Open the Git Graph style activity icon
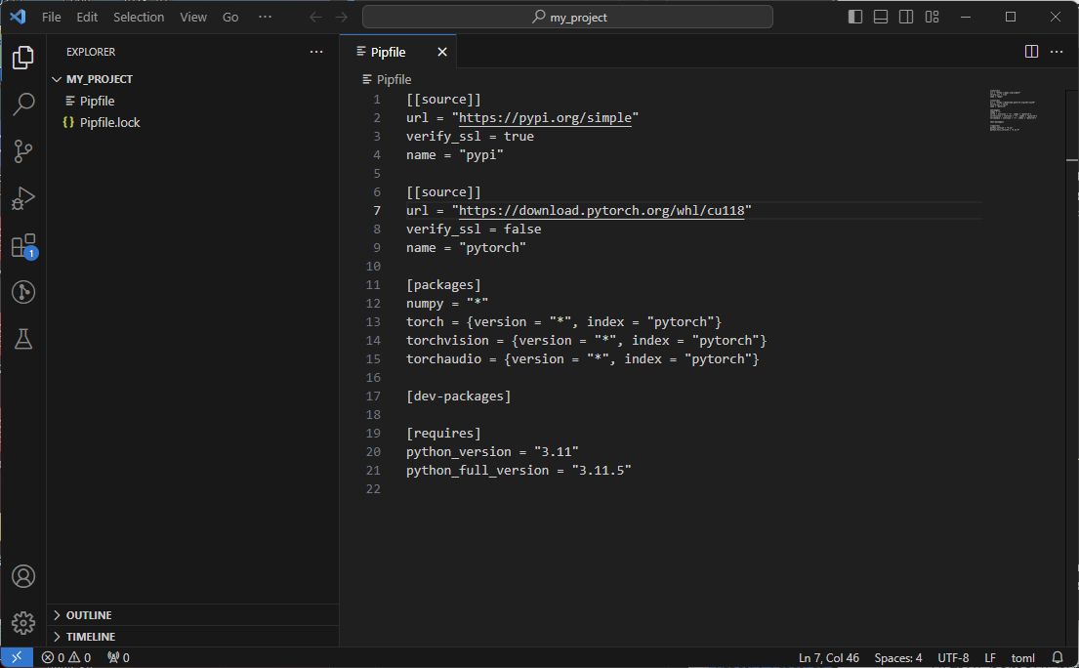 tap(23, 292)
